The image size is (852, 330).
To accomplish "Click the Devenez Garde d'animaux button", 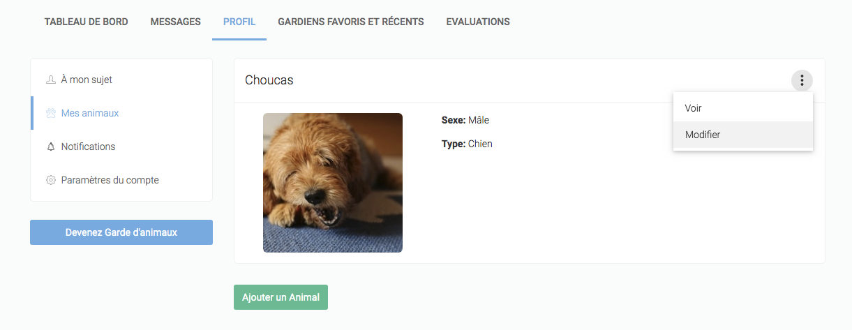I will (121, 232).
